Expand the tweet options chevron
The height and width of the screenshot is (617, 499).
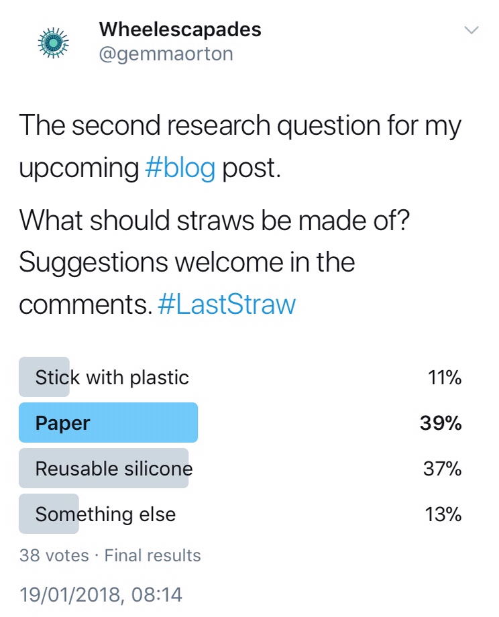tap(472, 30)
